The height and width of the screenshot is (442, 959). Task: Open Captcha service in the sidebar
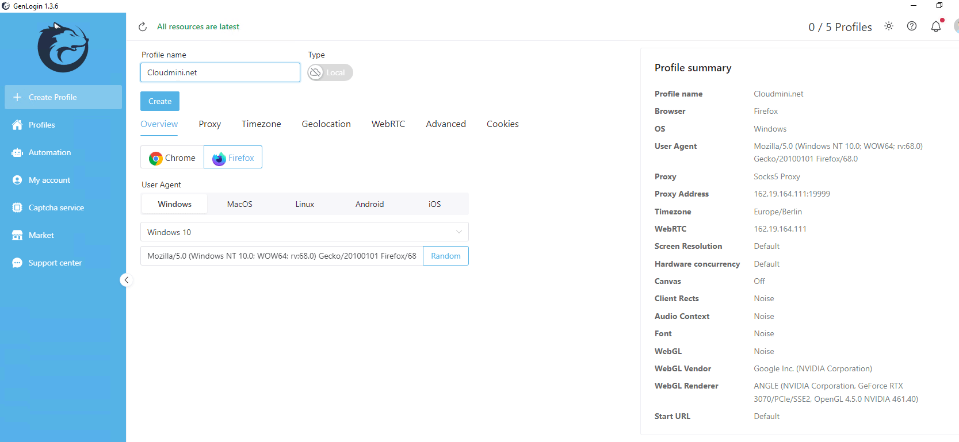63,207
